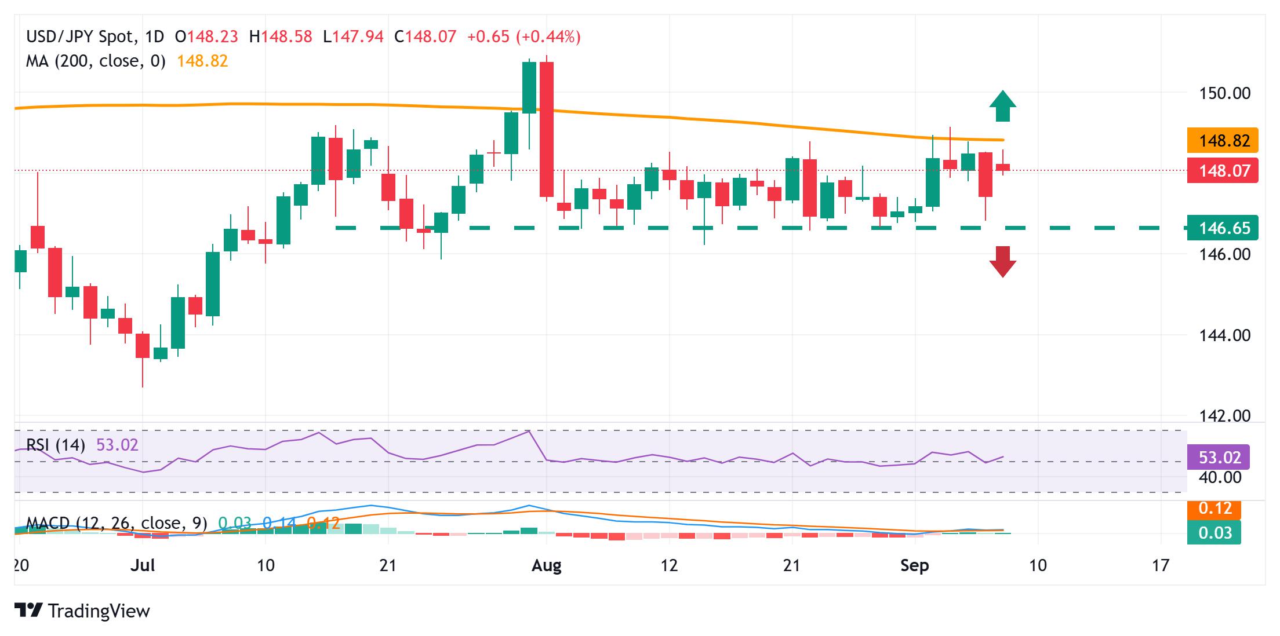Click the C148.07 close value

(425, 37)
